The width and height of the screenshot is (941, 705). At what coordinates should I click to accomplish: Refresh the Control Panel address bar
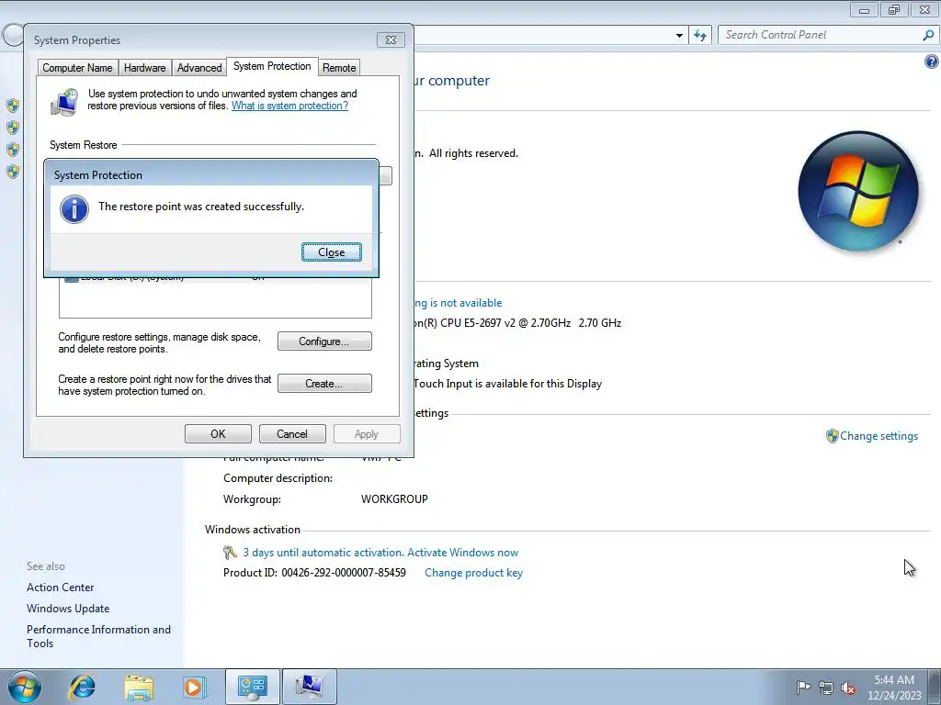[x=700, y=36]
